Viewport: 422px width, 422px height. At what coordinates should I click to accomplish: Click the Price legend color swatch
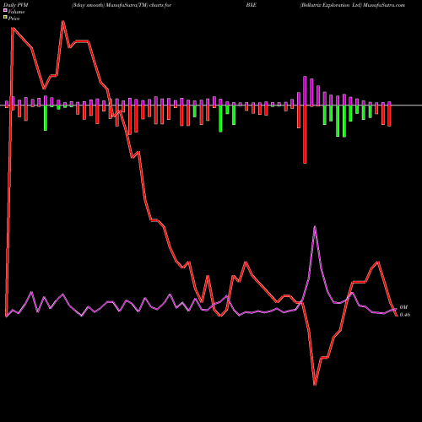tap(5, 18)
